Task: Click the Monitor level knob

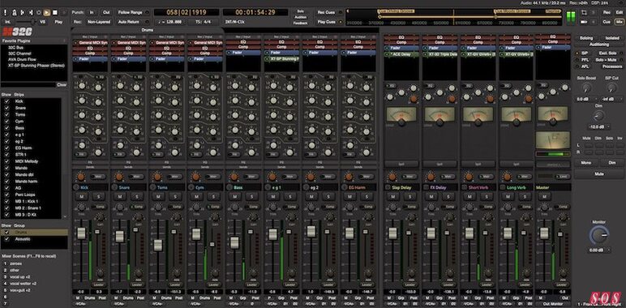Action: 599,236
